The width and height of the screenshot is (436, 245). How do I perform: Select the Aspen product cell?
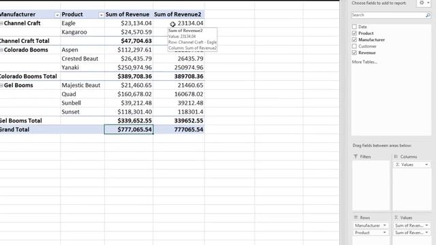[82, 50]
